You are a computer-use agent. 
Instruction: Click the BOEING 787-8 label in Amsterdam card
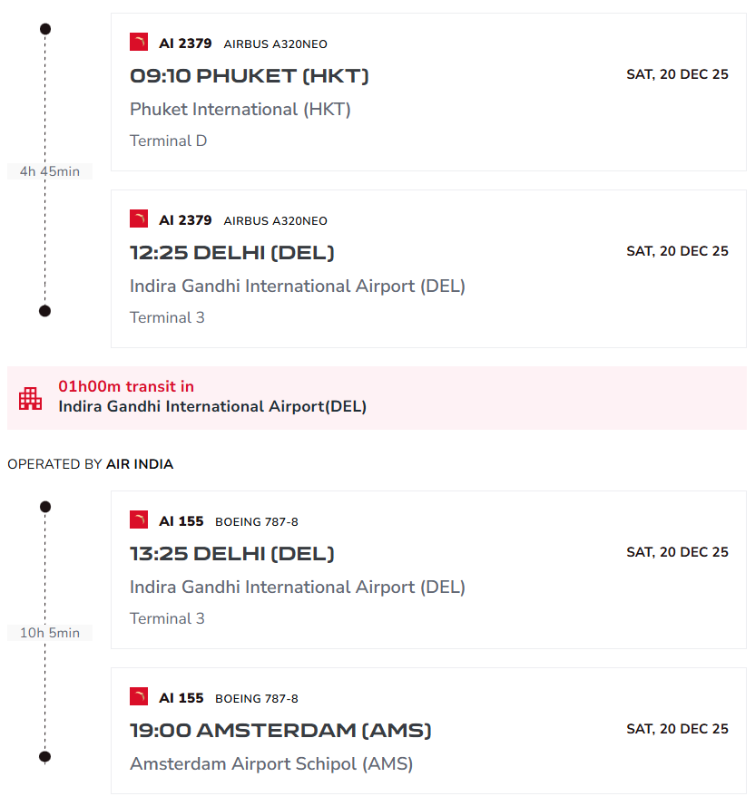click(x=257, y=699)
